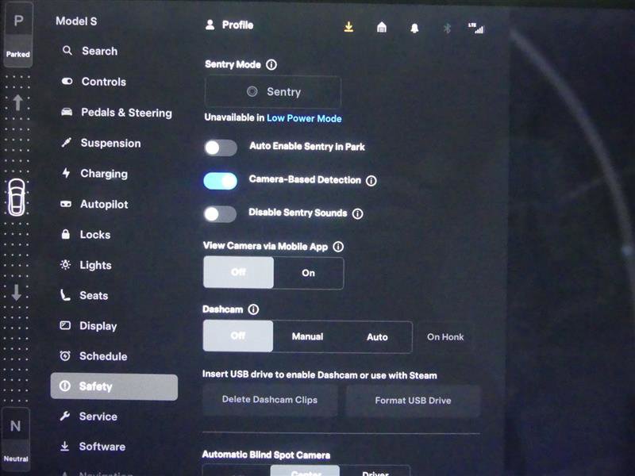
Task: Show info for Camera-Based Detection
Action: tap(371, 181)
